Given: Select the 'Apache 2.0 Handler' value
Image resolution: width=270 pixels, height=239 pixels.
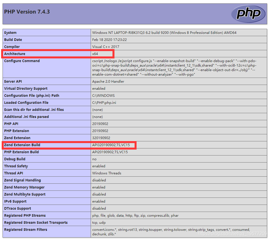Looking at the screenshot, I should [108, 82].
